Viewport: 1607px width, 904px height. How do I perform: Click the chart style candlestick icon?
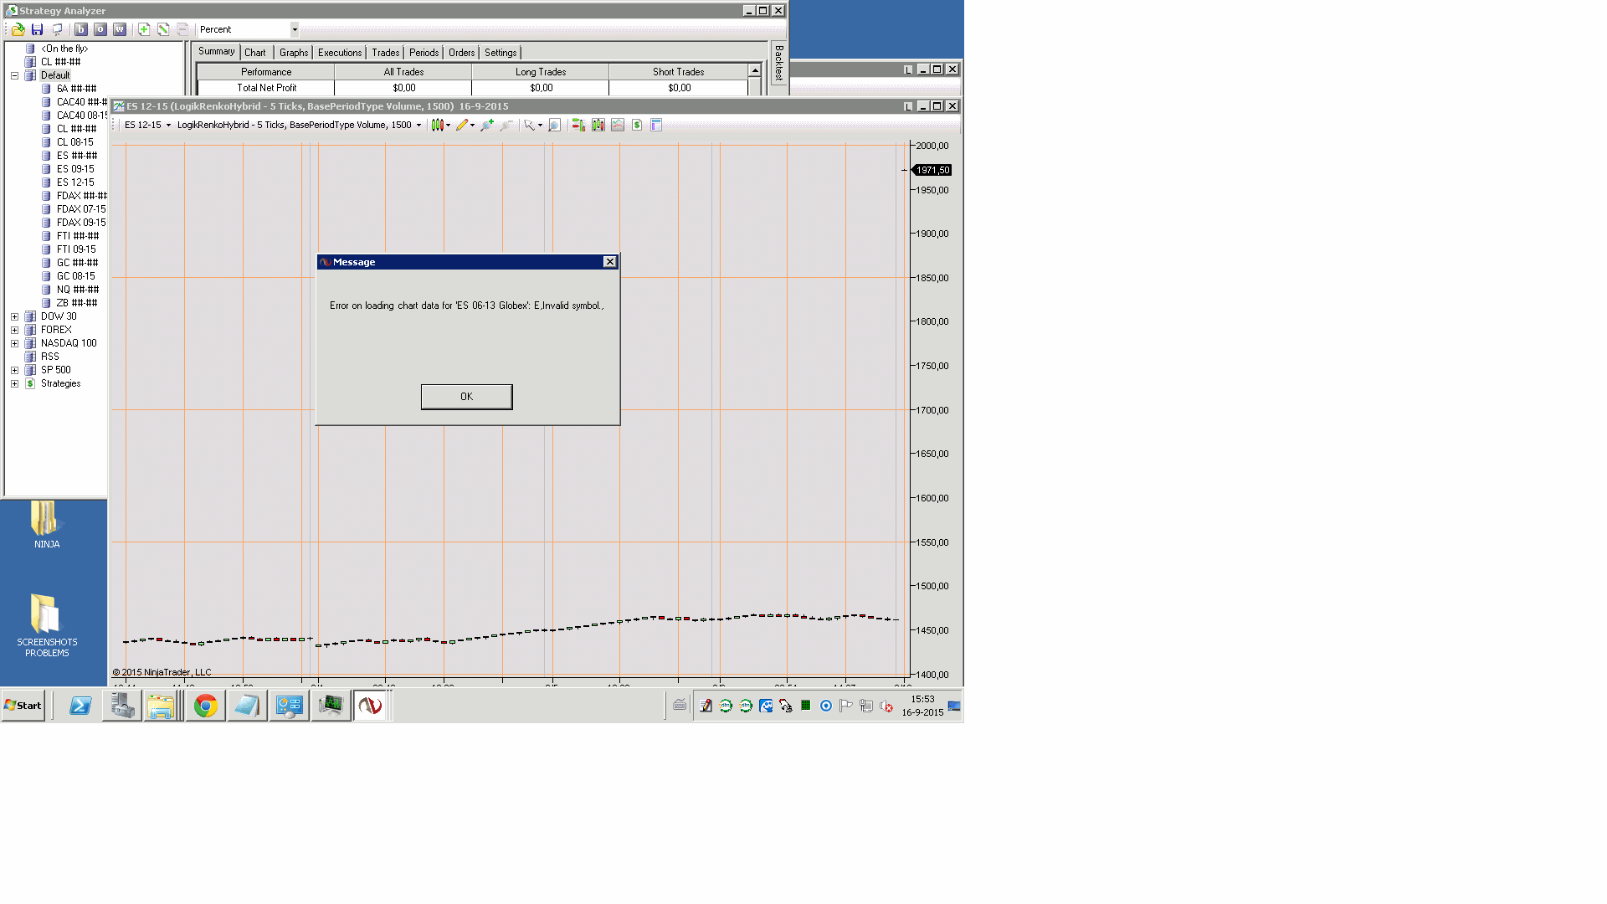click(437, 125)
